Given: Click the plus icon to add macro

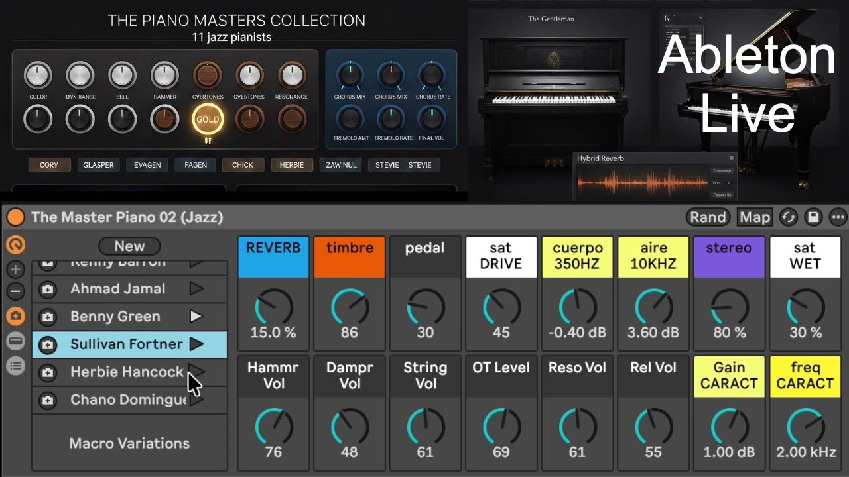Looking at the screenshot, I should click(15, 270).
